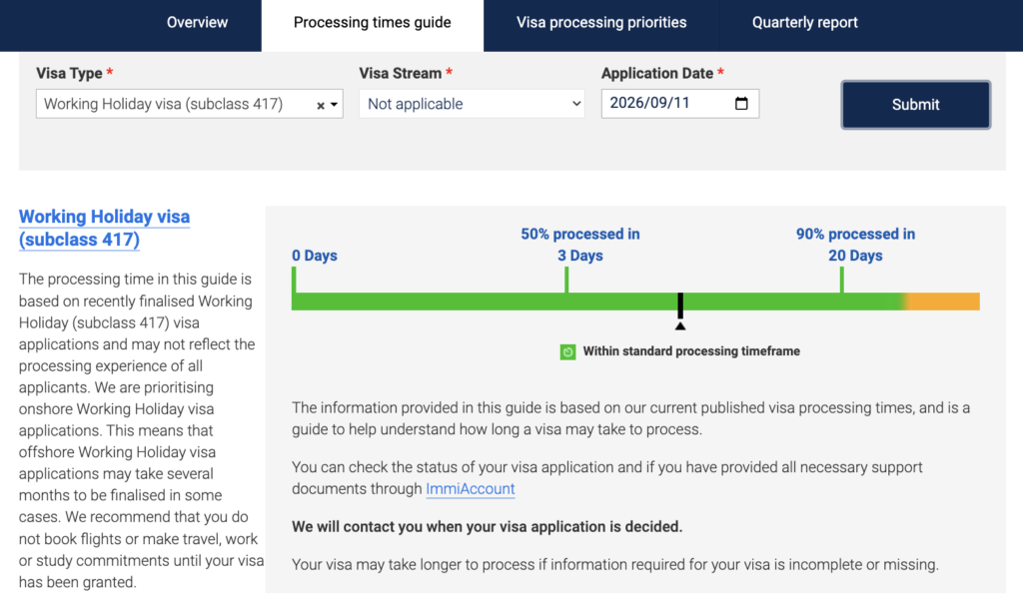Click the Working Holiday visa combo box text
Screen dimensions: 1023x605
163,104
